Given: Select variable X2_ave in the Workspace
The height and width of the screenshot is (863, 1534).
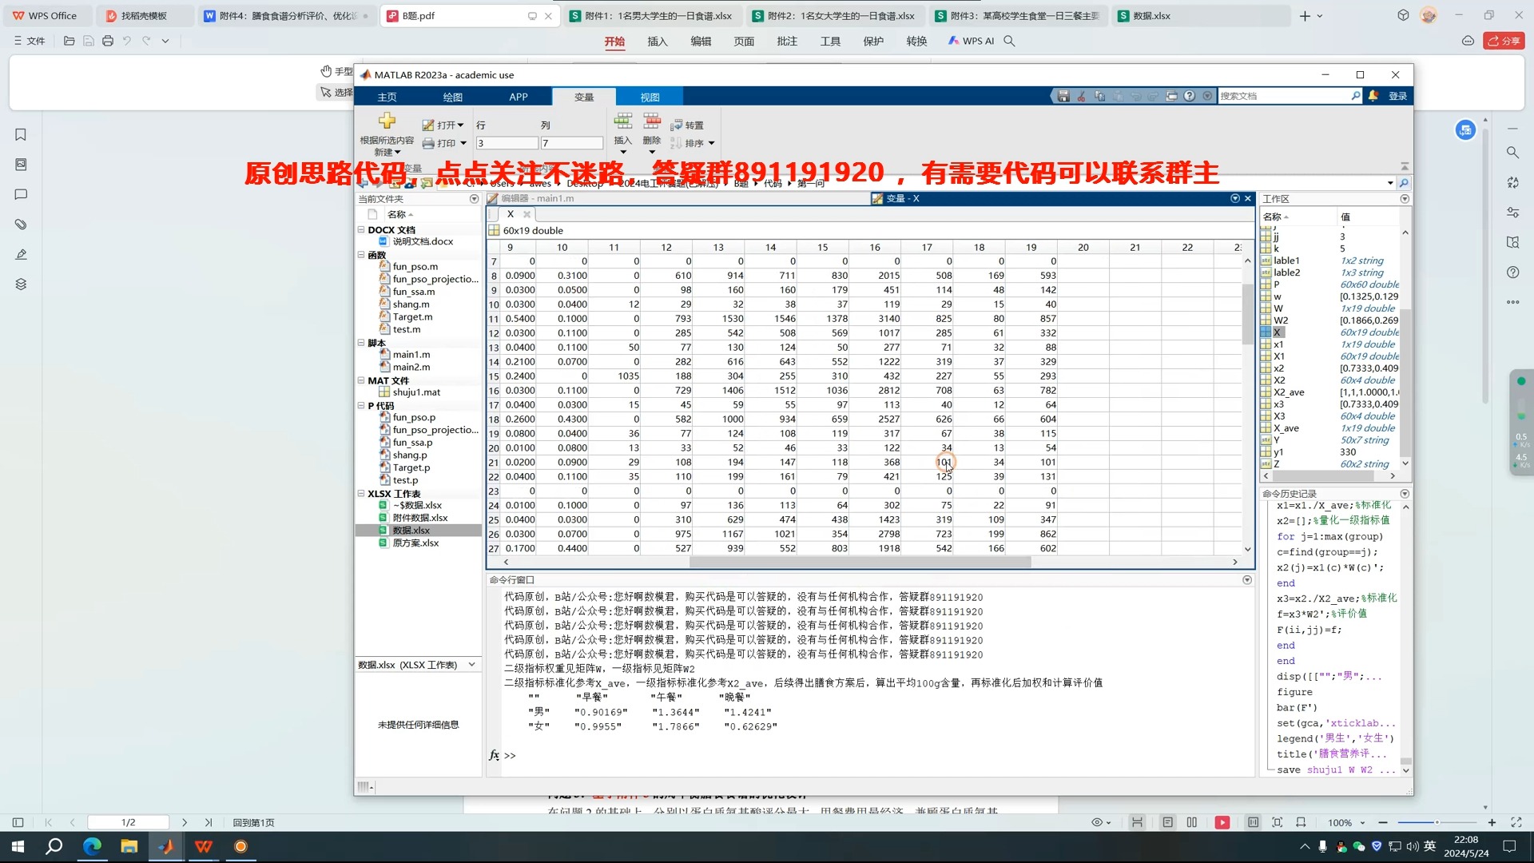Looking at the screenshot, I should [x=1289, y=392].
